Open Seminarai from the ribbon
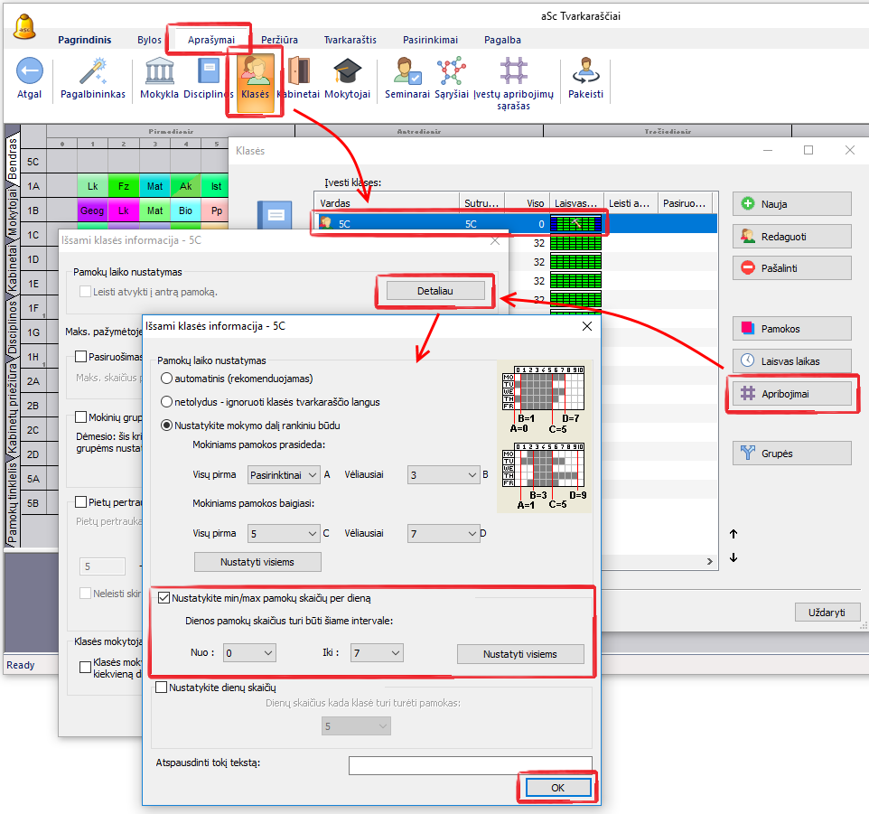This screenshot has width=869, height=814. (x=406, y=72)
